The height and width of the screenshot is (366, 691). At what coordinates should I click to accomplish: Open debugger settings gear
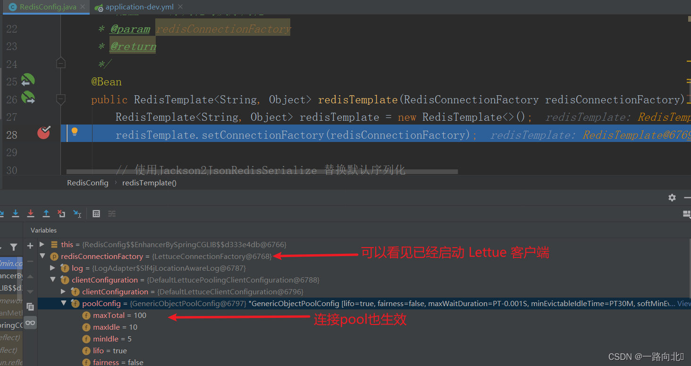click(672, 198)
